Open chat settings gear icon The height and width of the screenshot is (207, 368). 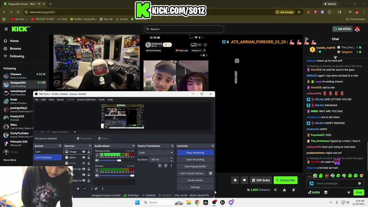coord(349,193)
